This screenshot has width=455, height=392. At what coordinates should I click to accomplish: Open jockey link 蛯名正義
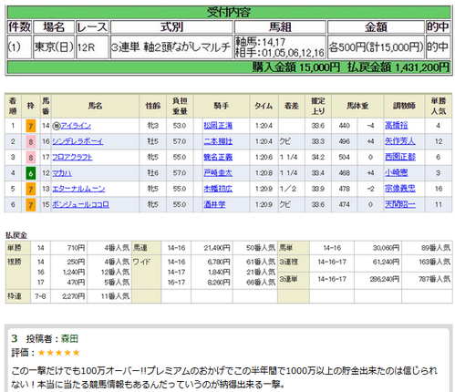coord(218,157)
